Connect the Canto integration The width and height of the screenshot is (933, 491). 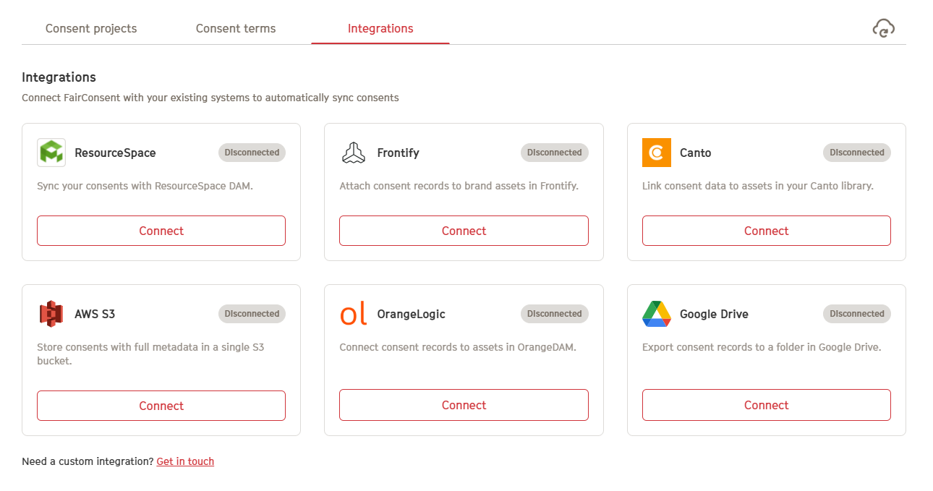(x=767, y=231)
